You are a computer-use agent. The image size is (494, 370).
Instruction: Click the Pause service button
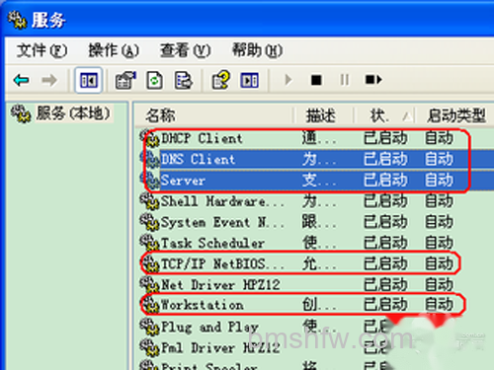click(345, 80)
